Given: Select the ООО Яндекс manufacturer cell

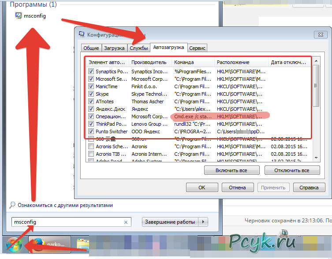Looking at the screenshot, I should click(x=145, y=131).
